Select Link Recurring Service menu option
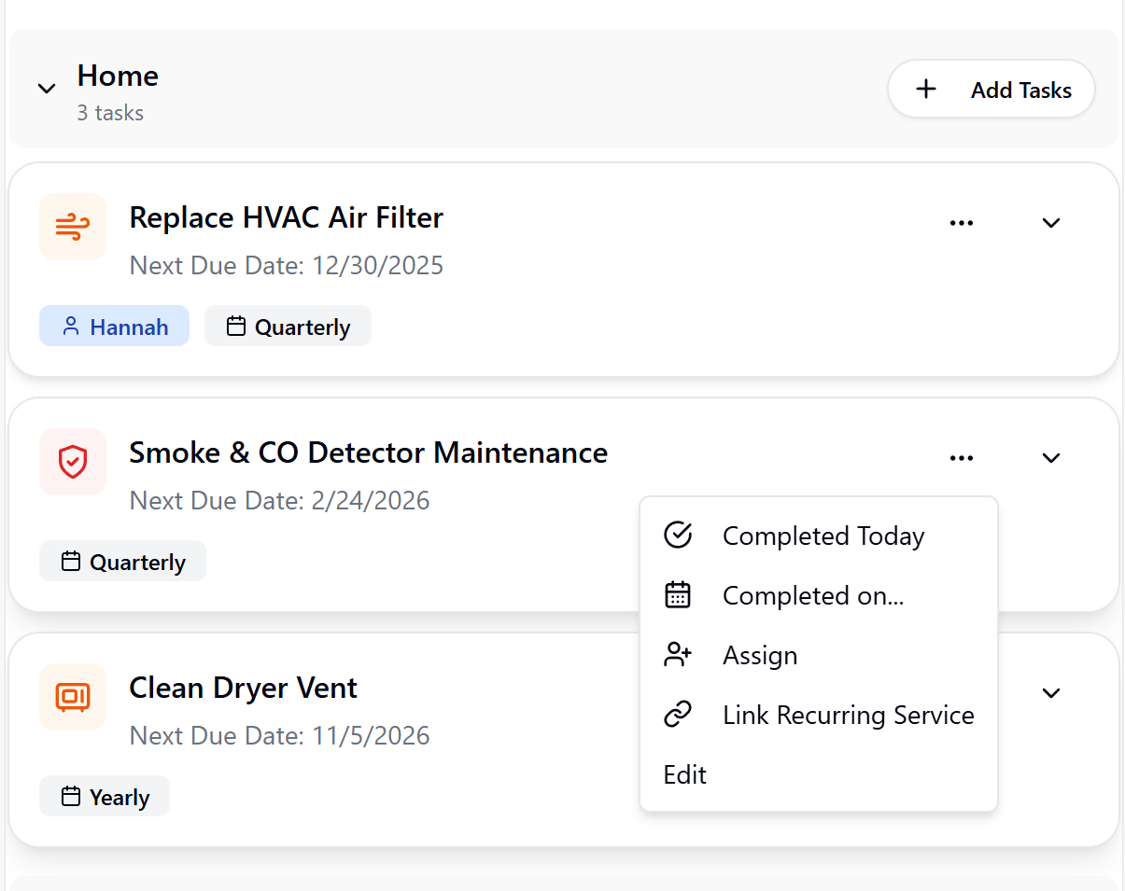This screenshot has height=891, width=1125. (x=848, y=714)
